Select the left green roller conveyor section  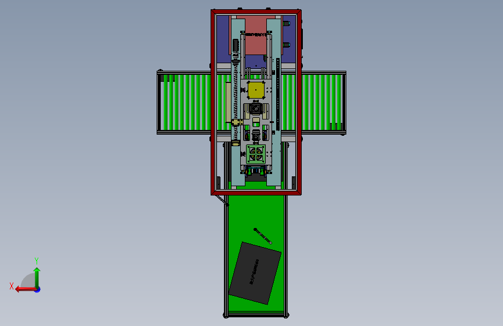(185, 102)
